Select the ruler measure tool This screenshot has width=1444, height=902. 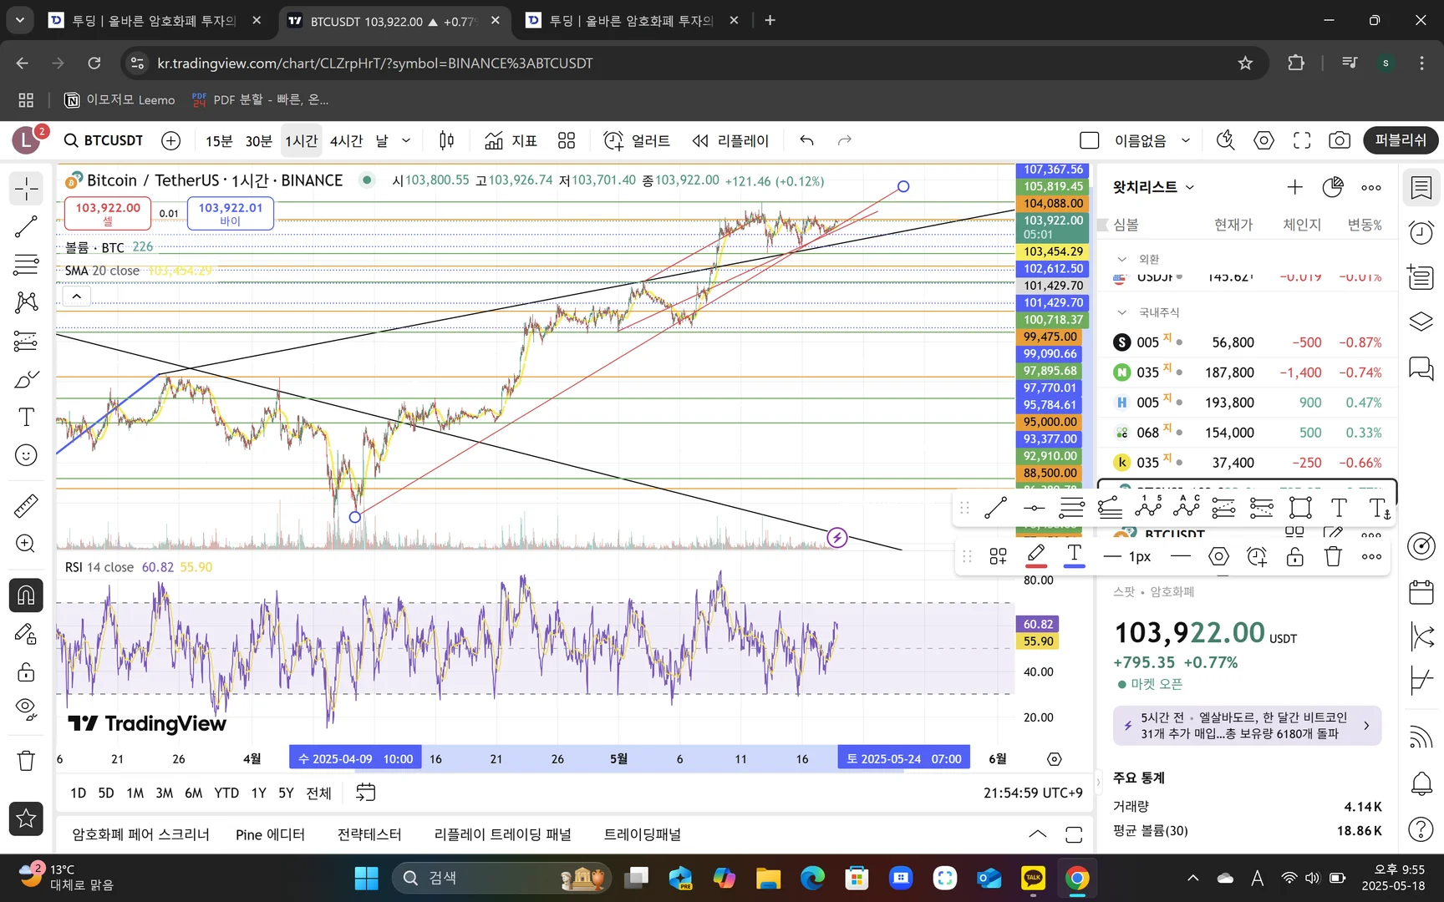tap(26, 505)
